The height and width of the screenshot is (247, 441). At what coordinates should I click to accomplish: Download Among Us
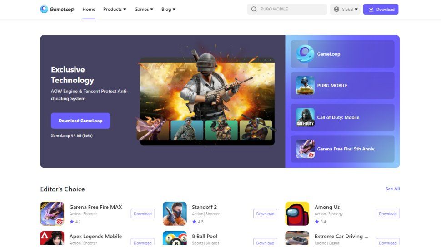(387, 213)
